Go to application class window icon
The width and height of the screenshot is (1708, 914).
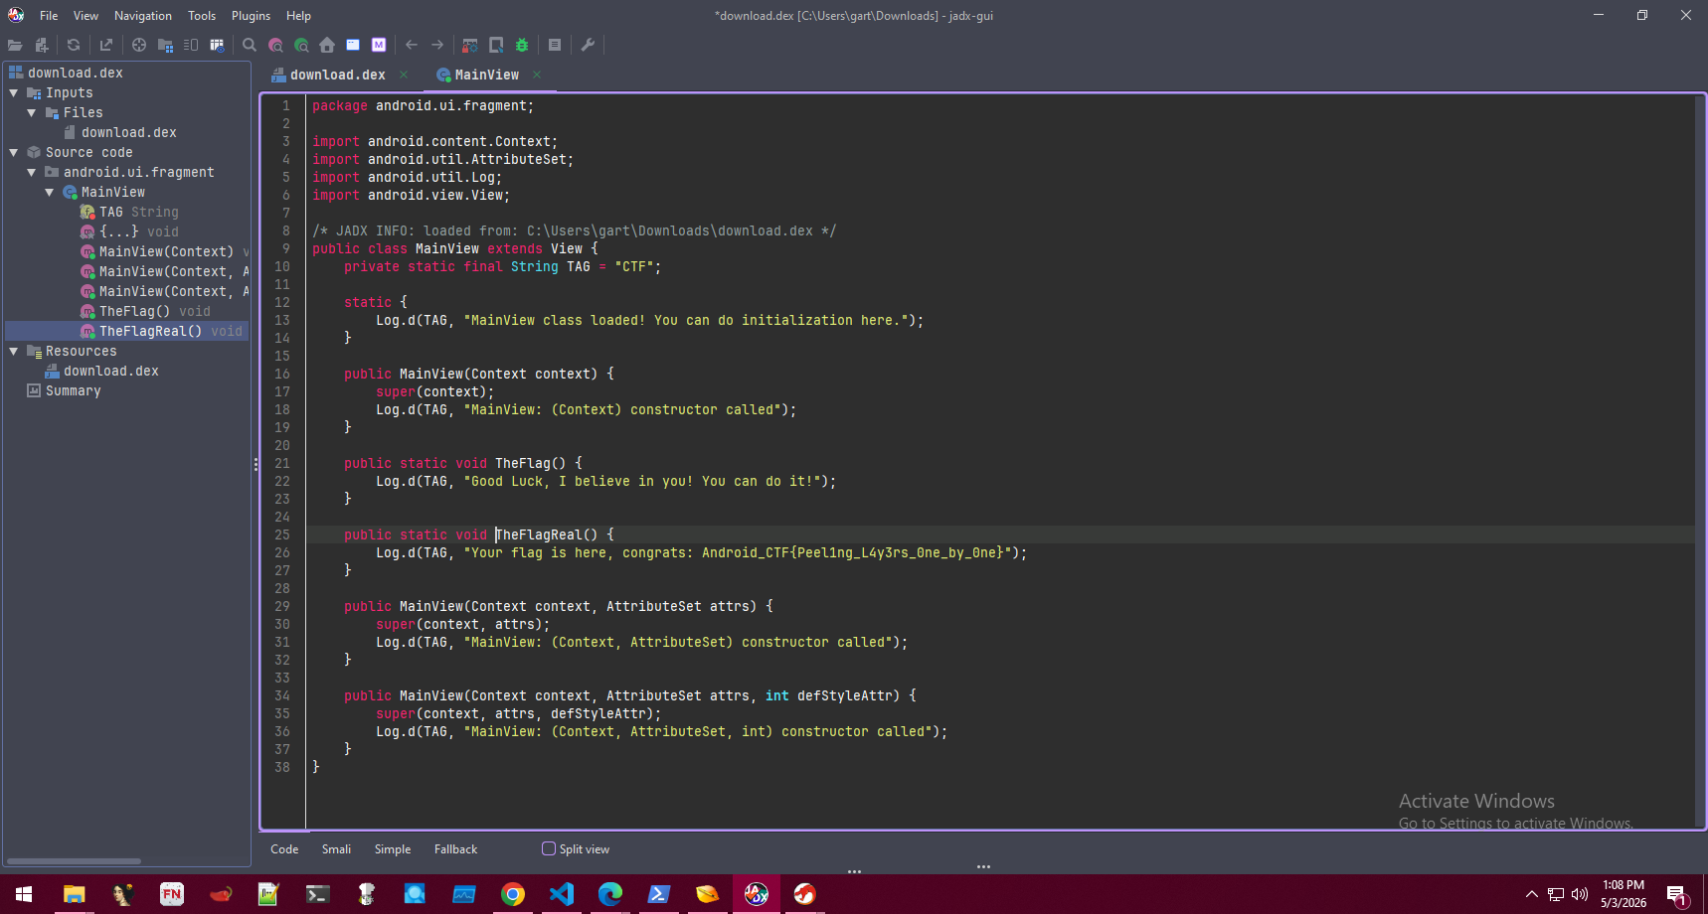click(353, 45)
